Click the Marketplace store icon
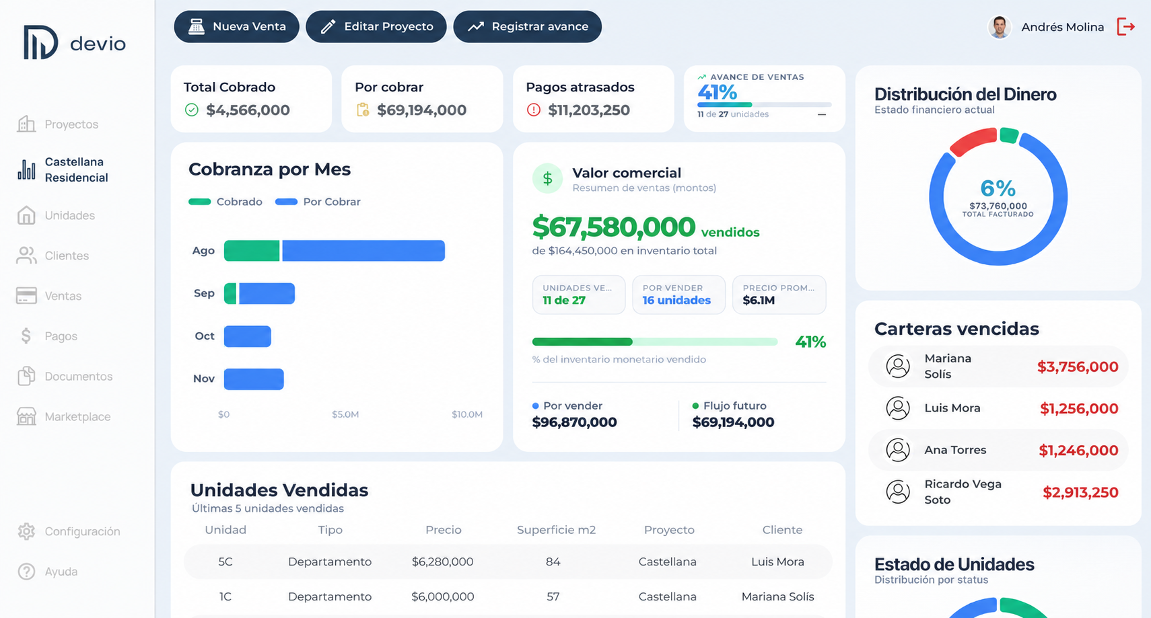 (x=26, y=416)
